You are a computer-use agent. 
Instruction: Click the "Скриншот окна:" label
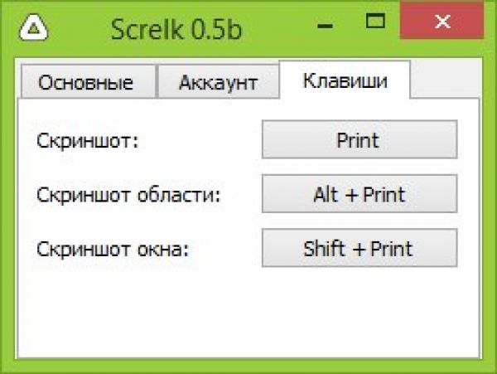pyautogui.click(x=113, y=249)
